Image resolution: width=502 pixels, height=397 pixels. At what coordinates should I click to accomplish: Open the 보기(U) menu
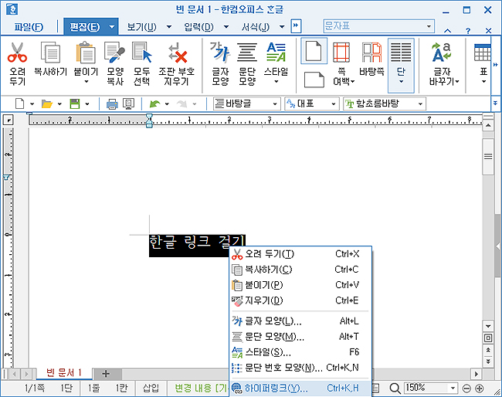(x=142, y=27)
